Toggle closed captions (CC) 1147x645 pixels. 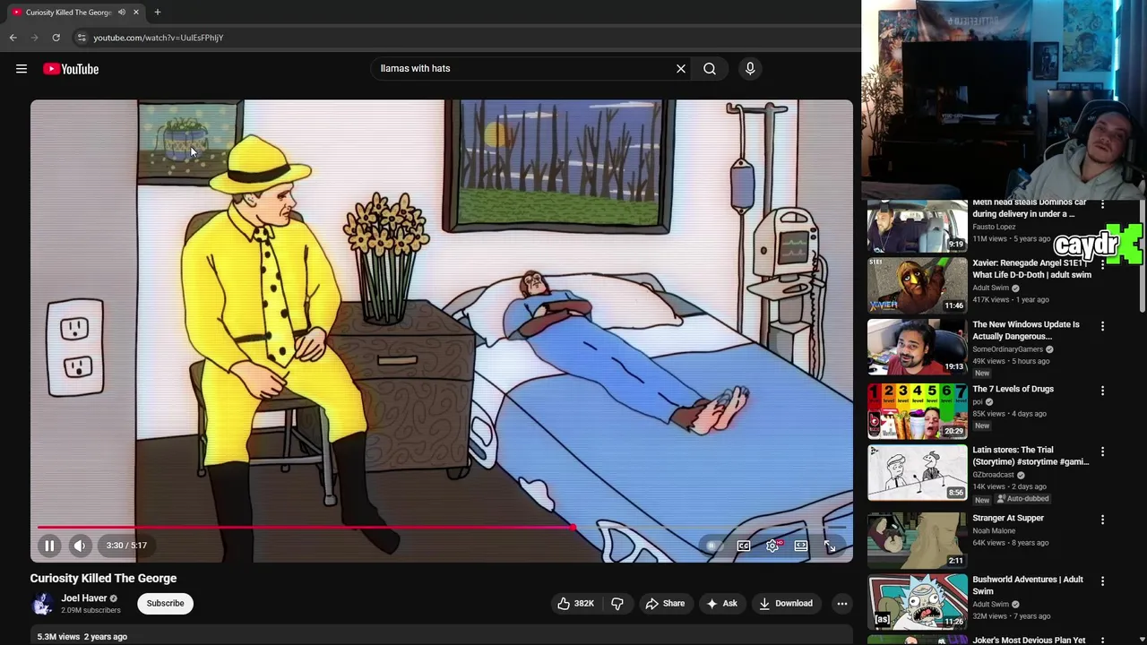coord(744,546)
